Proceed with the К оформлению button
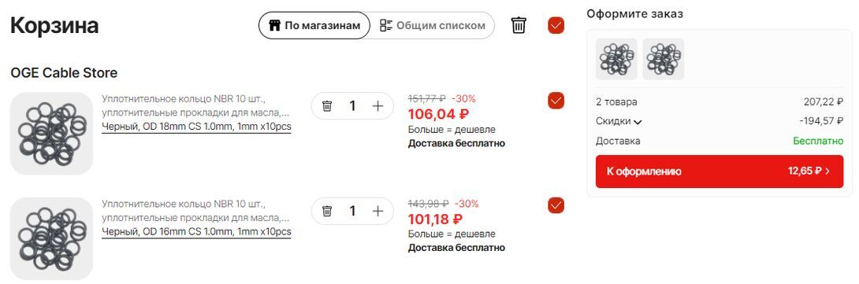This screenshot has width=859, height=284. click(x=720, y=172)
